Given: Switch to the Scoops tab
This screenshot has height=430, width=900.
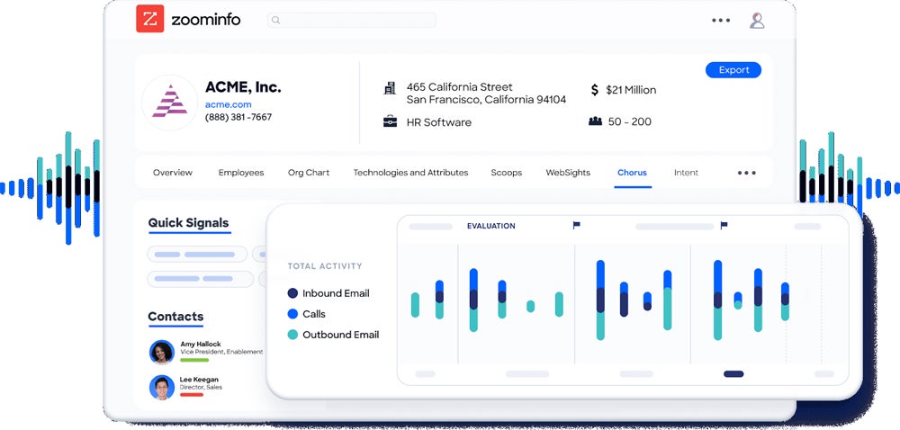Looking at the screenshot, I should click(x=506, y=173).
